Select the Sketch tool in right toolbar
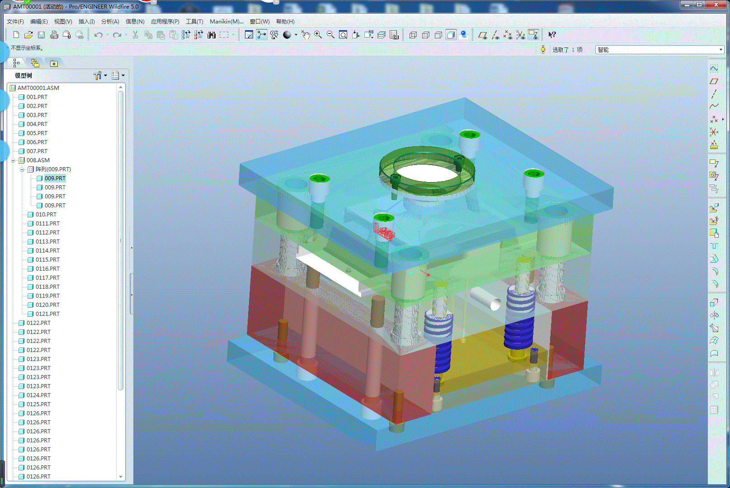 pyautogui.click(x=714, y=68)
